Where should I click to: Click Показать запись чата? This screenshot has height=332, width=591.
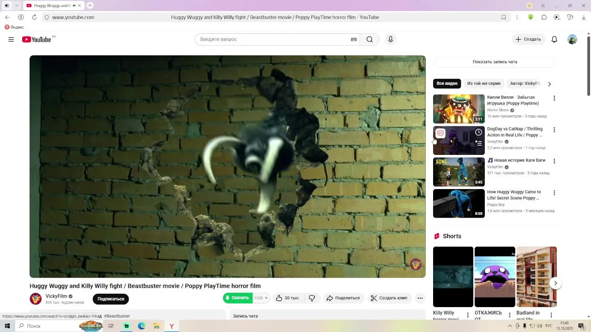[x=495, y=62]
